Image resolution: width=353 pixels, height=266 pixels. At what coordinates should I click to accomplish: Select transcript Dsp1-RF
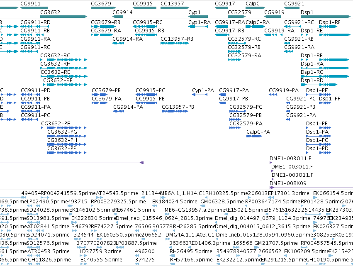coord(328,27)
